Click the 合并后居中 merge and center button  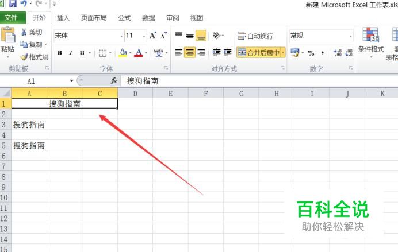point(258,52)
